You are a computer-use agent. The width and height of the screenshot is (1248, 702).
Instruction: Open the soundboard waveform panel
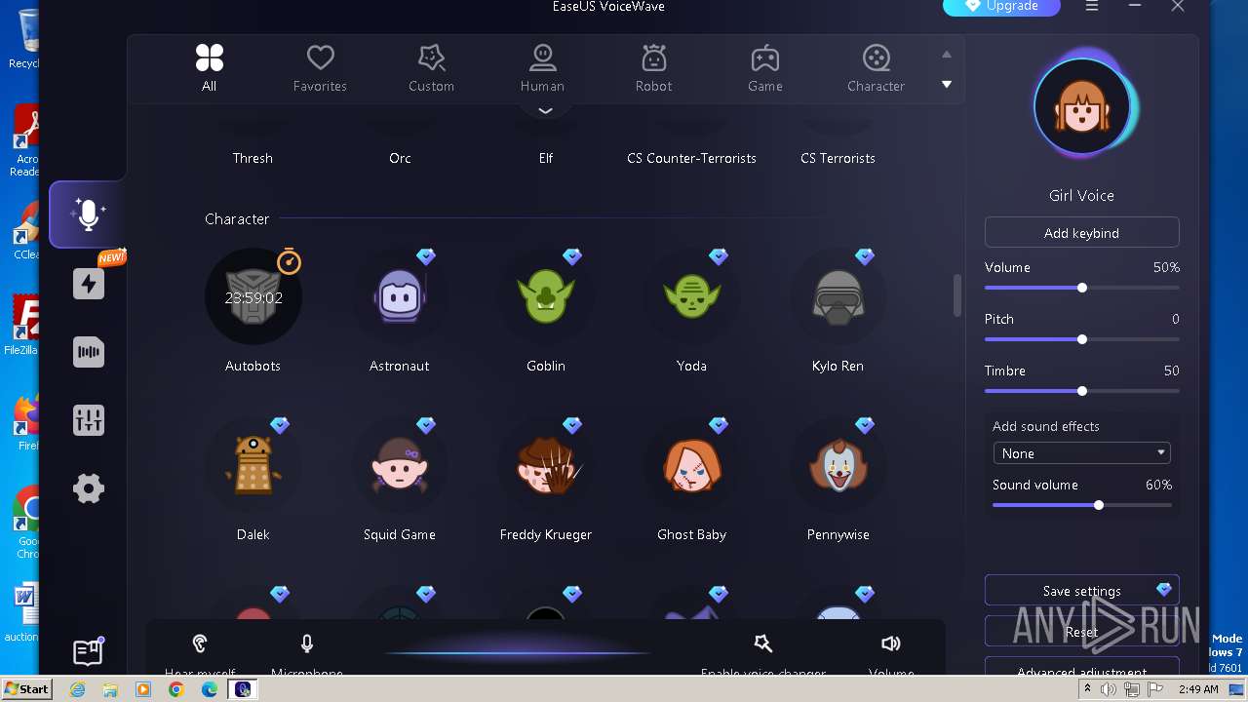click(x=89, y=352)
